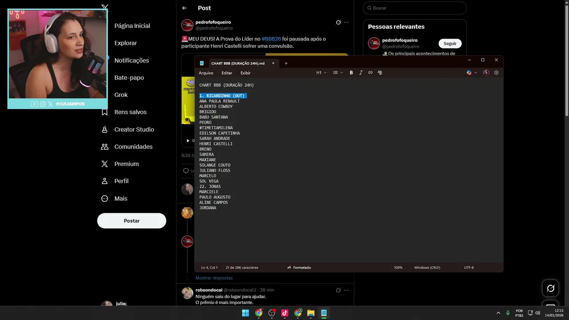Open Grok icon on pedrofofoqueiro's post

click(x=338, y=22)
